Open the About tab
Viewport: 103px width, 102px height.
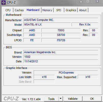[x=83, y=10]
